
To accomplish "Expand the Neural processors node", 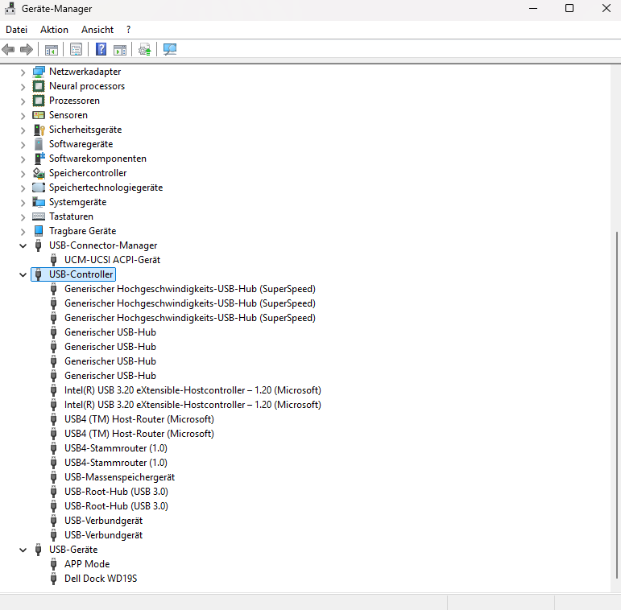I will pos(23,87).
